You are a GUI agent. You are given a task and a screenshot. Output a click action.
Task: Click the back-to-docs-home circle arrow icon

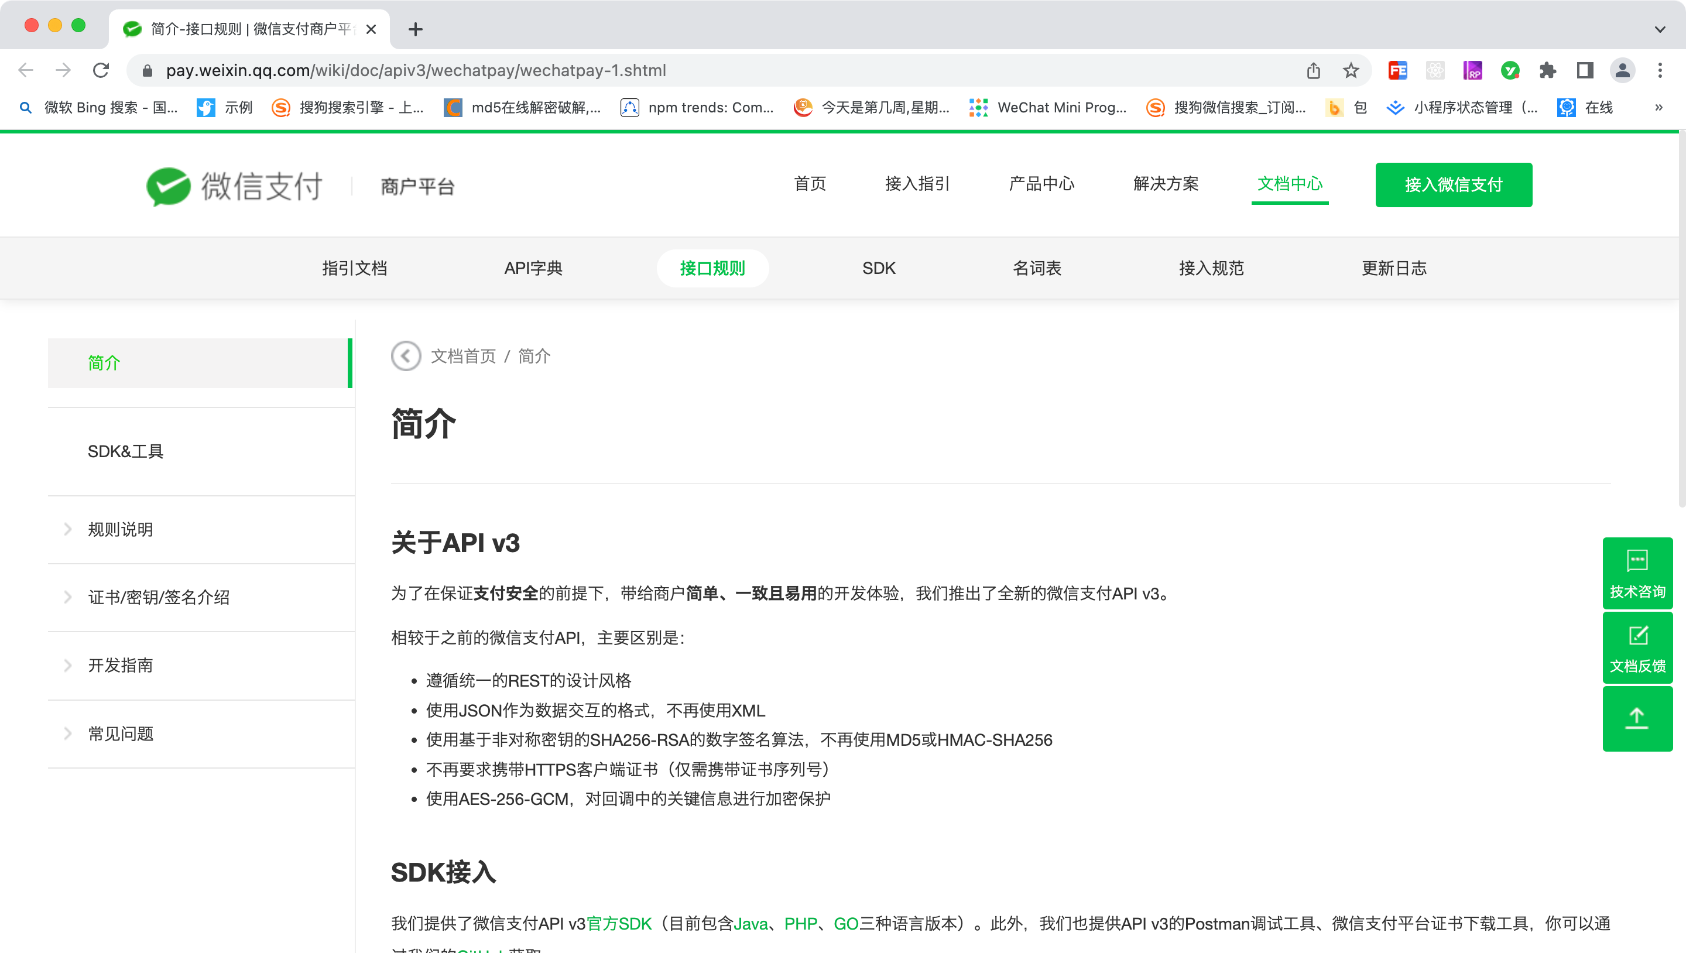click(406, 356)
